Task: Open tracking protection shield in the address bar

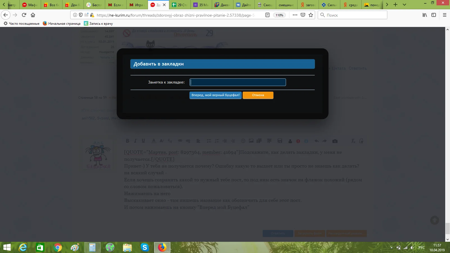Action: (81, 15)
